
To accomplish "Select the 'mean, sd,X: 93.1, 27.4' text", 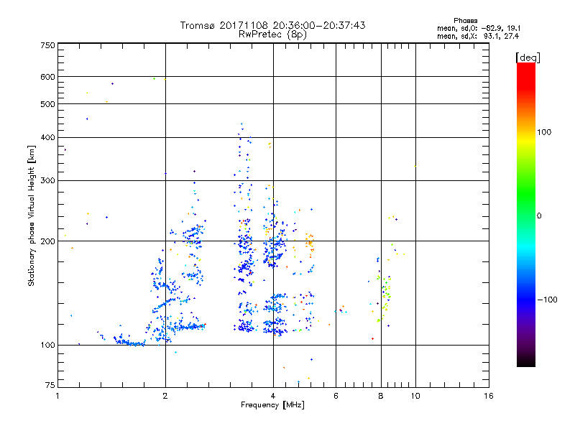I will 478,36.
